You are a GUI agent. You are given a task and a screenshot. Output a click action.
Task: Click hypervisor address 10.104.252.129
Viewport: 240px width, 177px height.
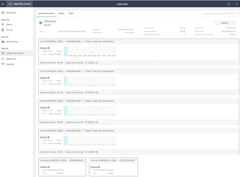92,122
